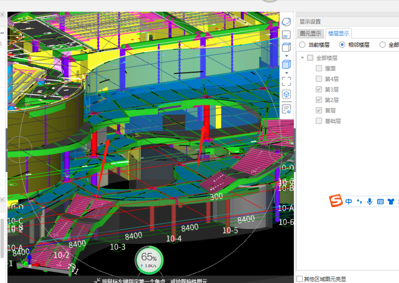Image resolution: width=399 pixels, height=283 pixels.
Task: Click the Sogou voice input microphone
Action: pos(370,201)
